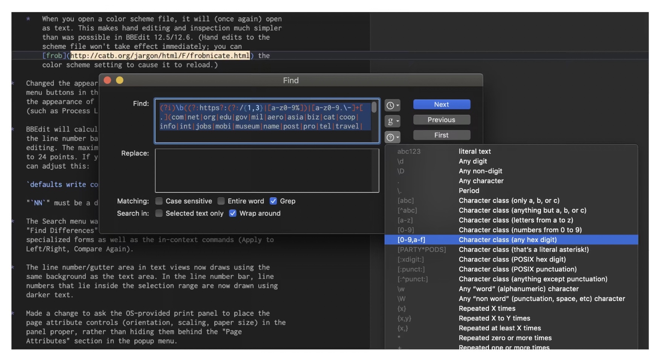Choose highlighted 'Character class (any hex digit)'

click(511, 240)
